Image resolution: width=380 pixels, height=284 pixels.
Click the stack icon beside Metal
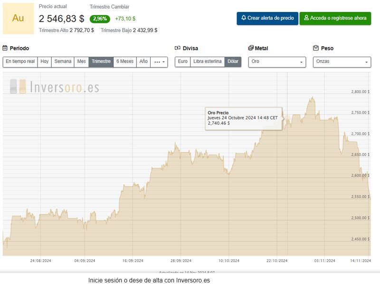pos(251,48)
